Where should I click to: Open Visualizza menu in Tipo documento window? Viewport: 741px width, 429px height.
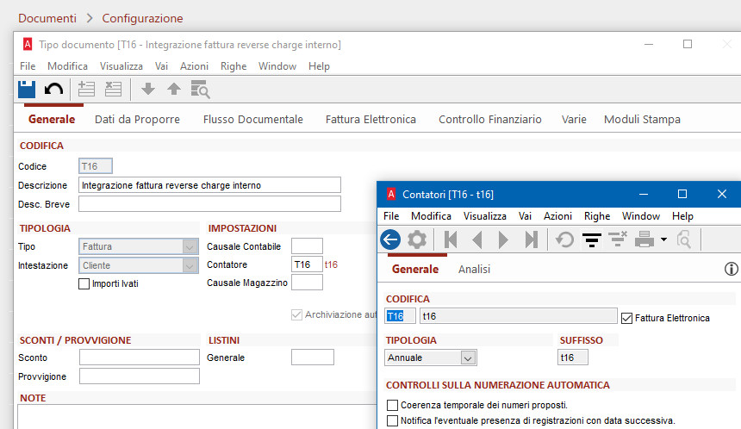pyautogui.click(x=121, y=66)
